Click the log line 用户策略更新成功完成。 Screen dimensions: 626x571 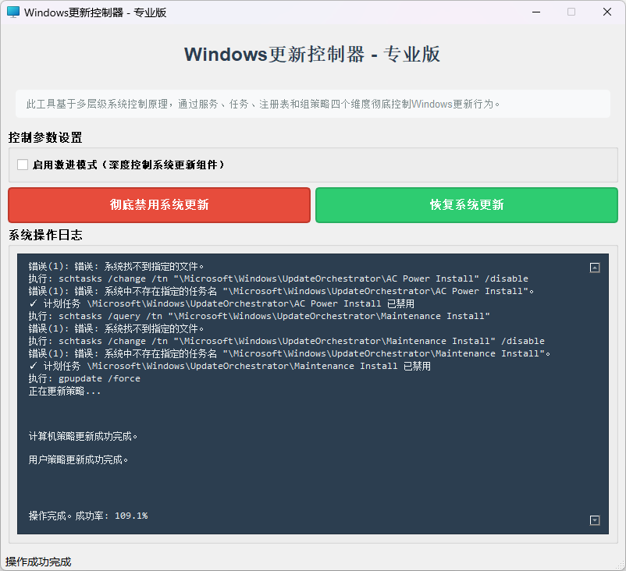(x=78, y=460)
